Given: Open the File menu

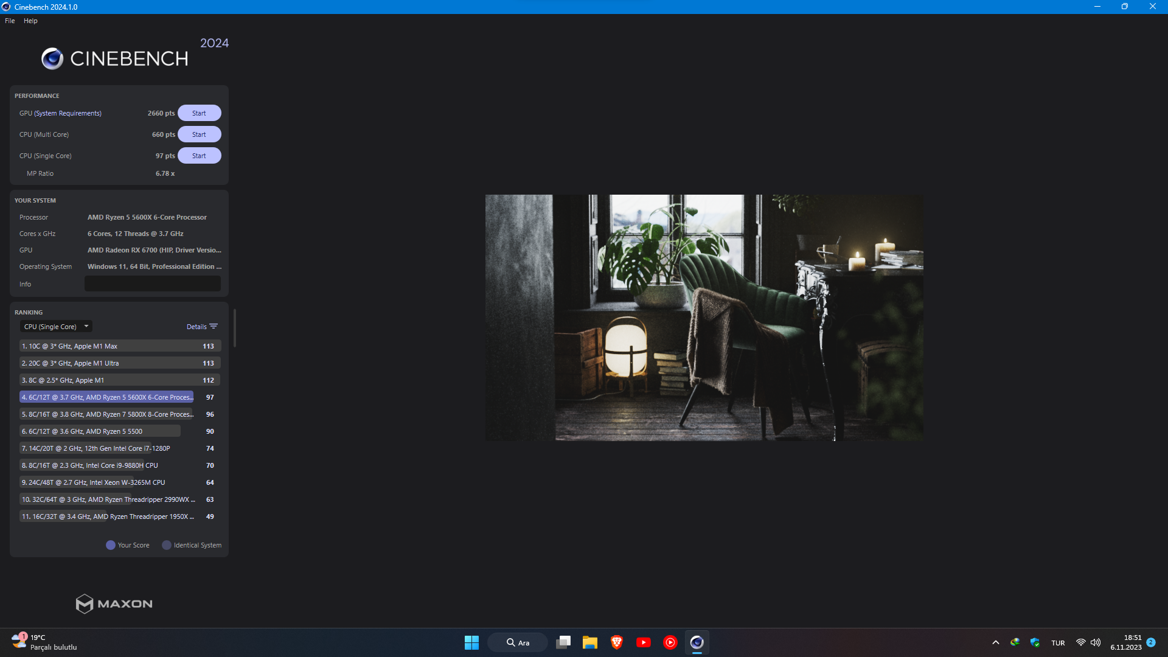Looking at the screenshot, I should (10, 21).
